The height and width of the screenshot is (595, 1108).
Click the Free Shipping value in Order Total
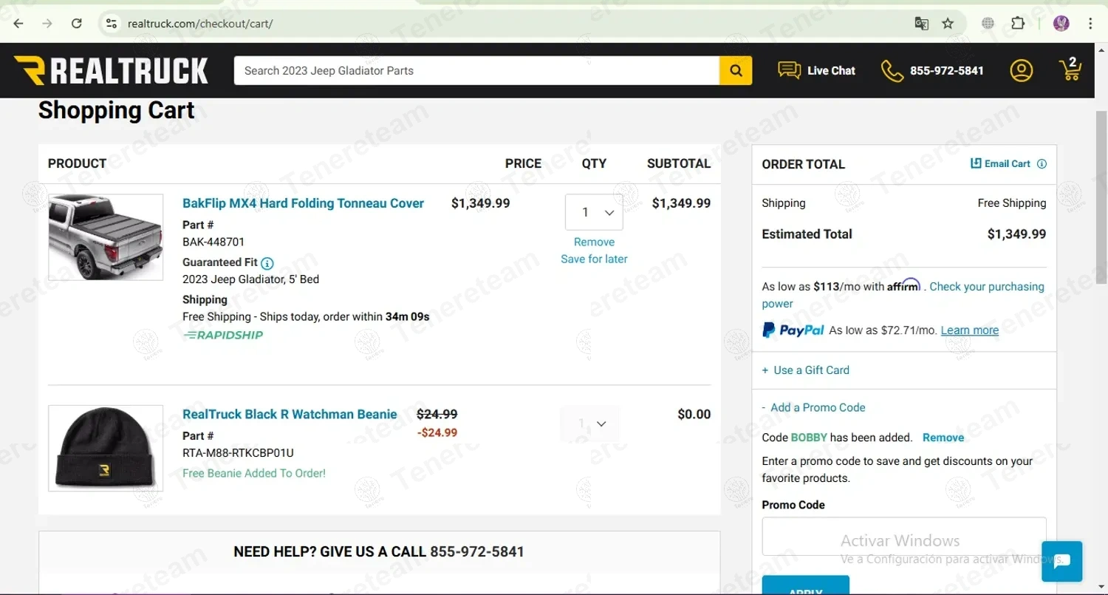(x=1012, y=203)
